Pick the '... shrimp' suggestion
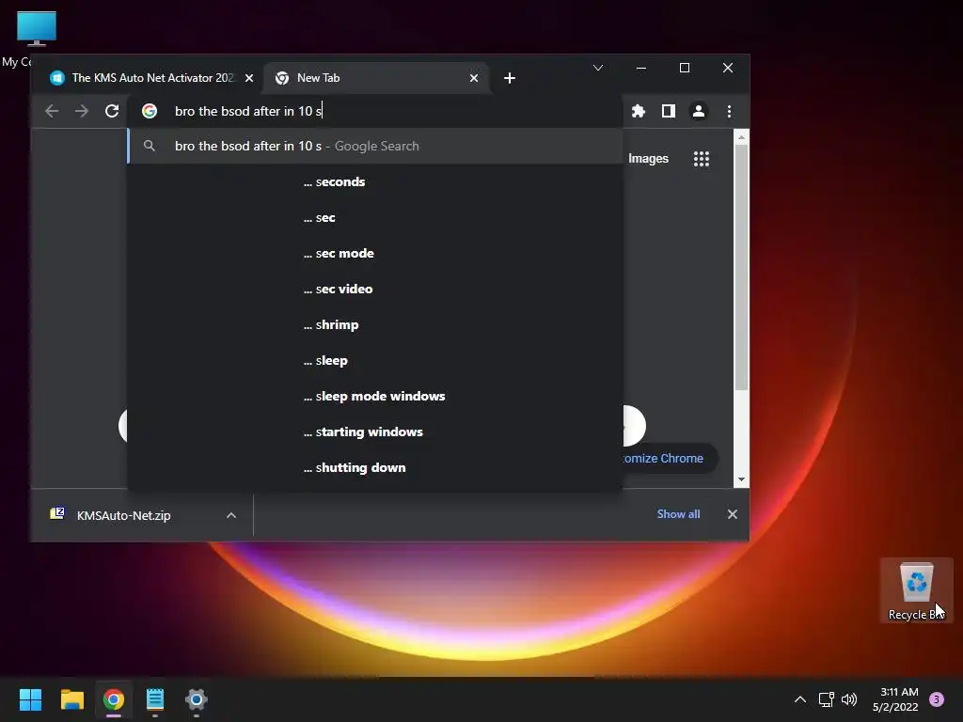 375,324
